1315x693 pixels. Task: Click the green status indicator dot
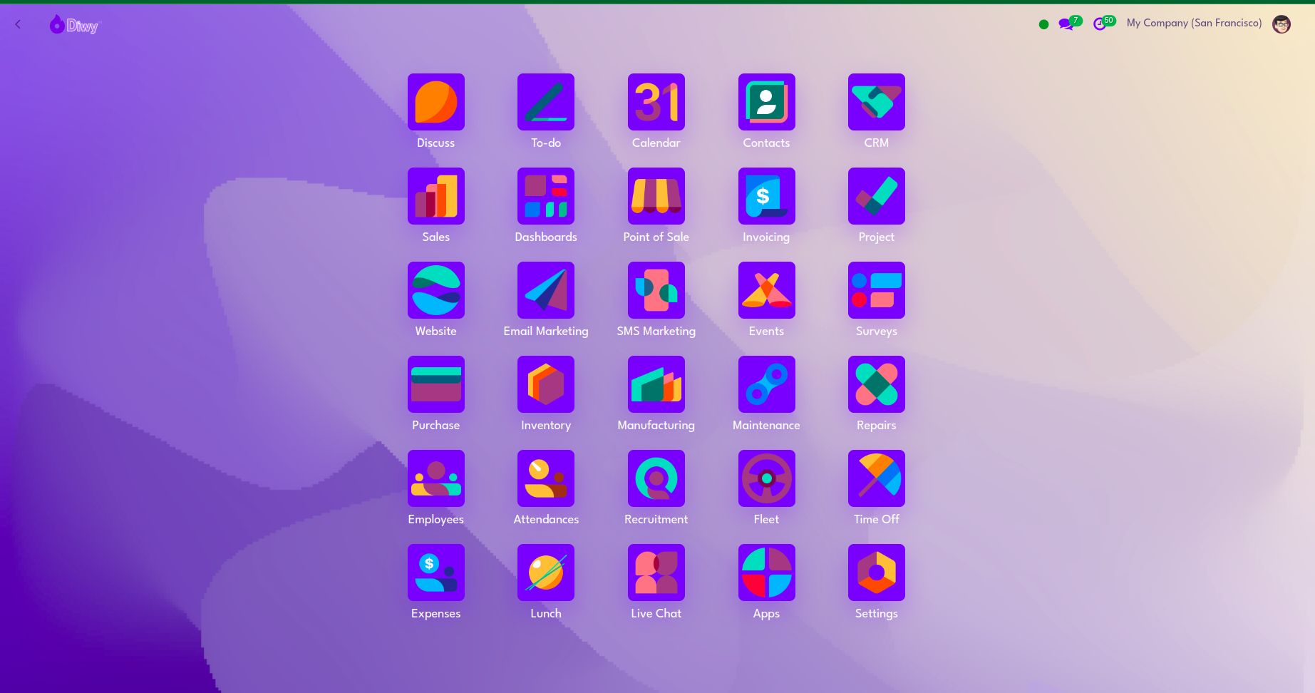click(x=1043, y=24)
